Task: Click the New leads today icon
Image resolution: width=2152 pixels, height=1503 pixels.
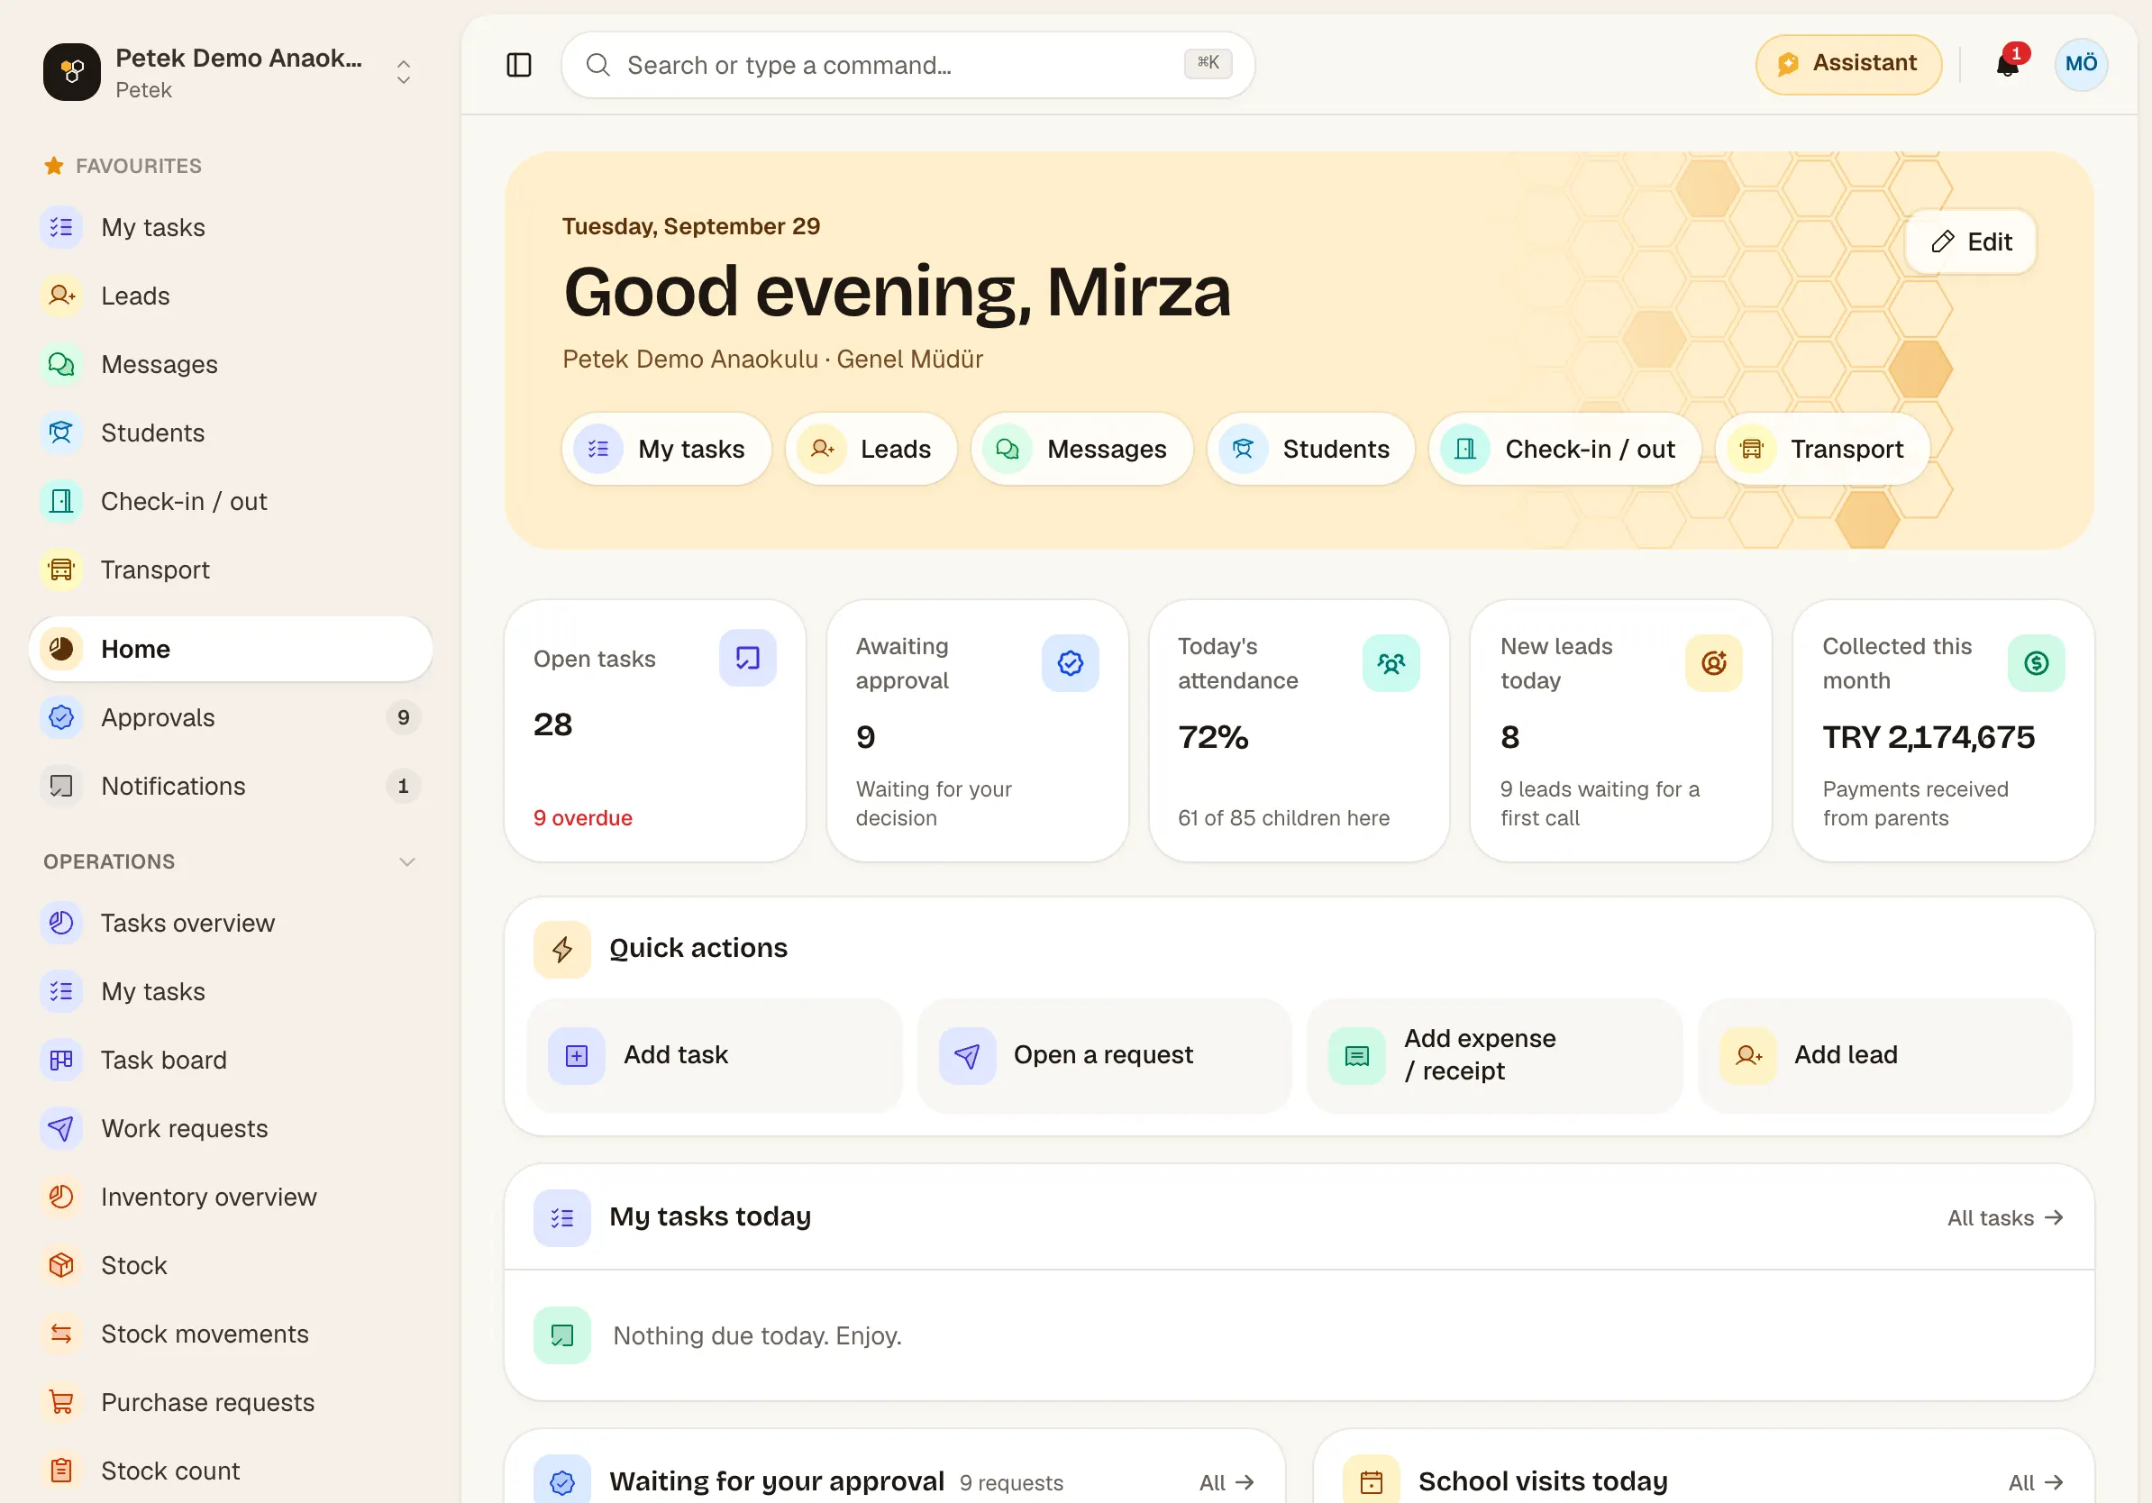Action: [x=1713, y=663]
